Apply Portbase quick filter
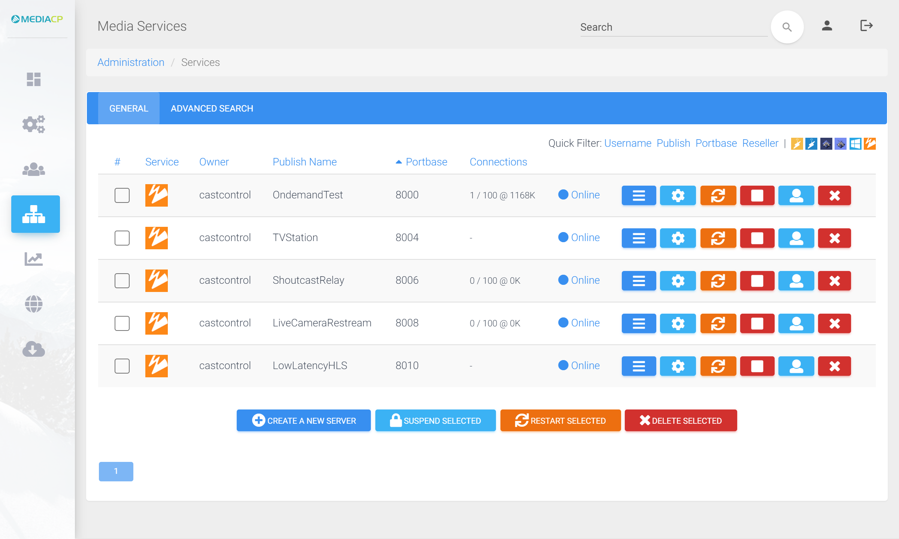 pyautogui.click(x=716, y=143)
